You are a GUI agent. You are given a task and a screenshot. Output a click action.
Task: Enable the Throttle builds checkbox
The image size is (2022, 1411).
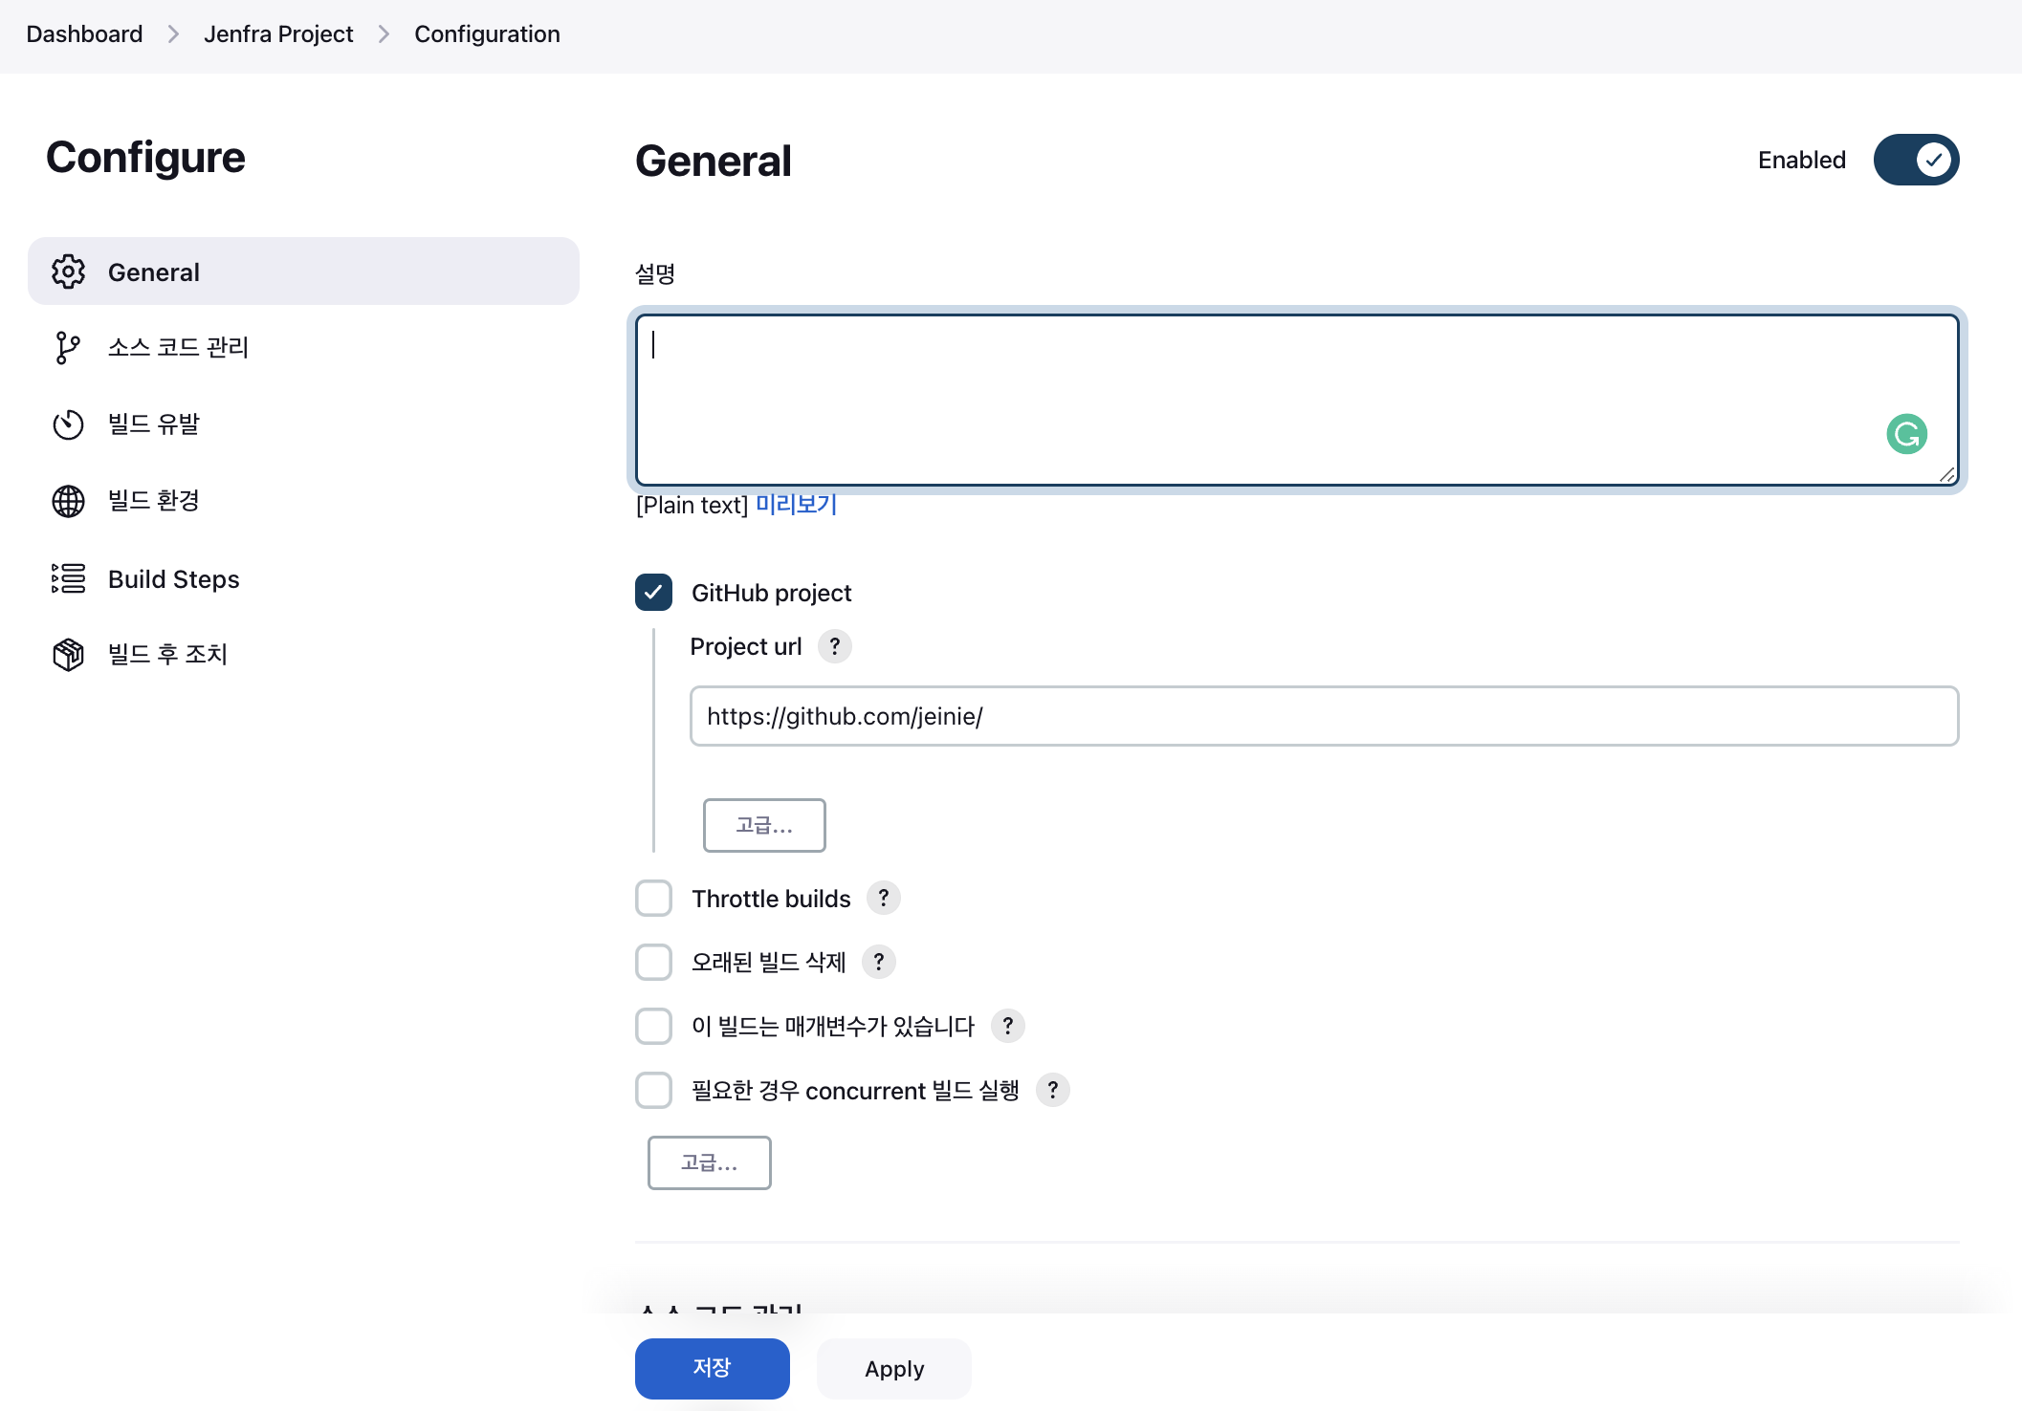(654, 899)
